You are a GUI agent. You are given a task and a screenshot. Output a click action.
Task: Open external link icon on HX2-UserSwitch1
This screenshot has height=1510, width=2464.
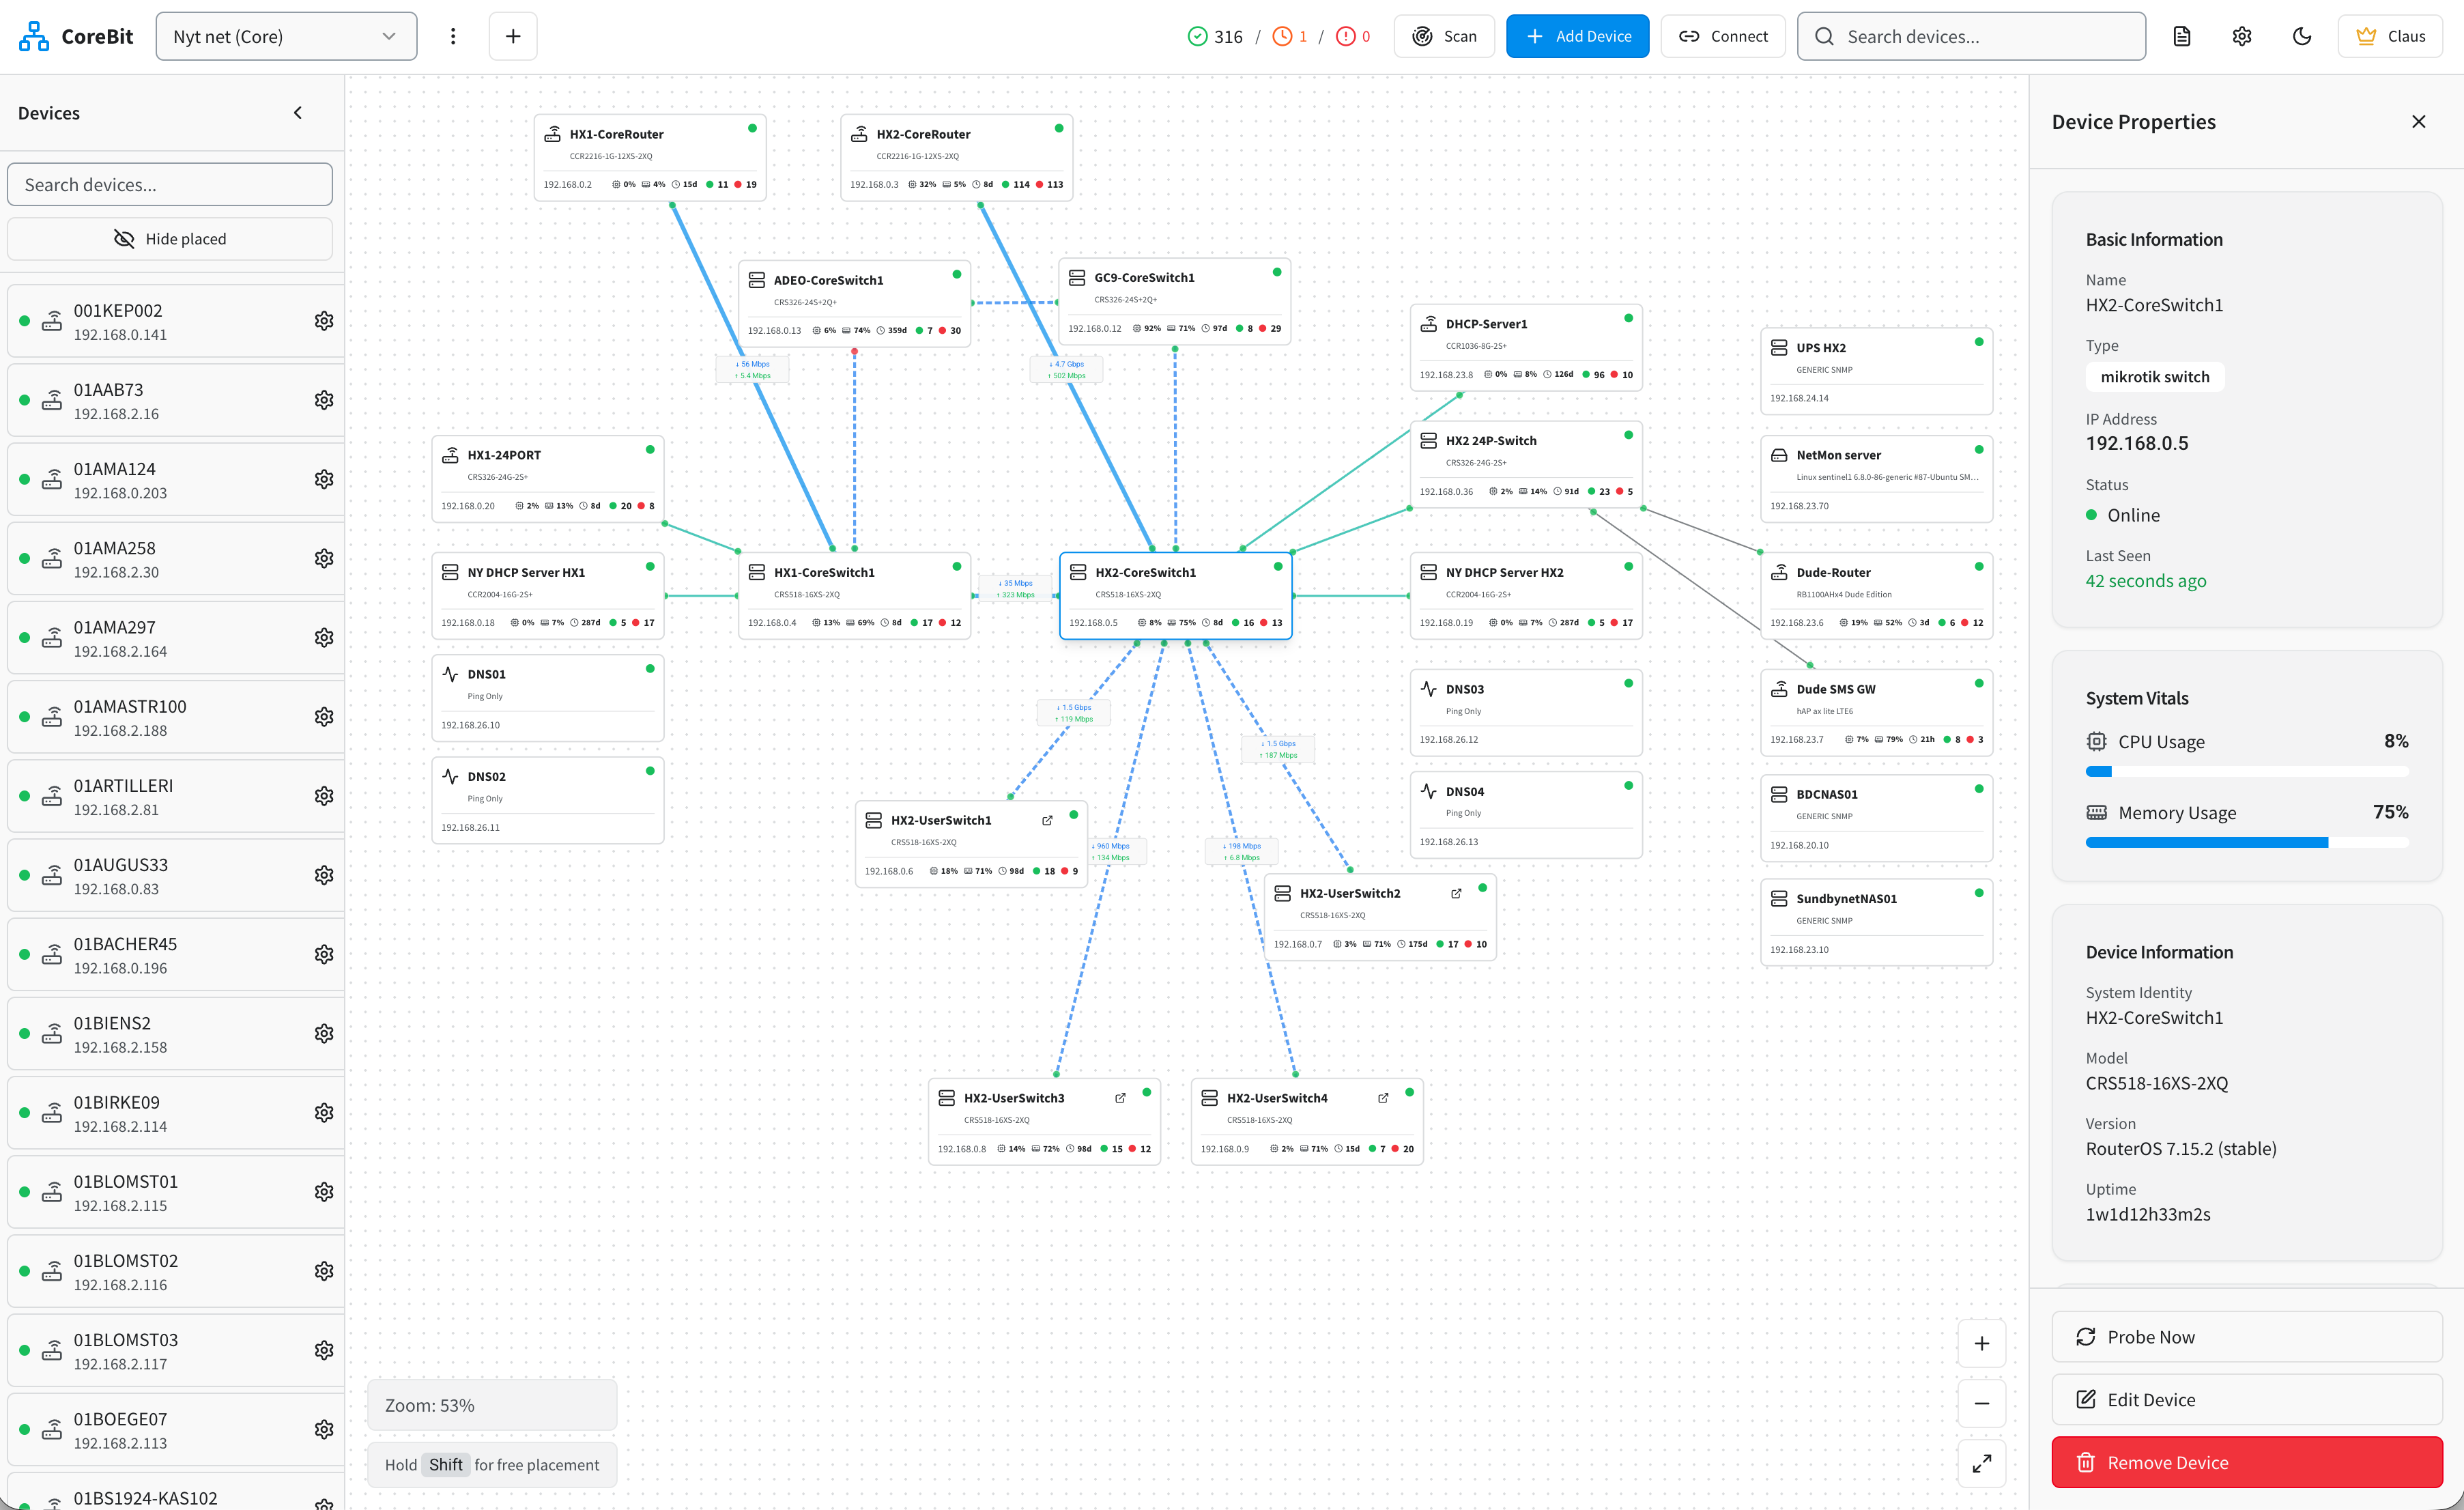coord(1047,820)
